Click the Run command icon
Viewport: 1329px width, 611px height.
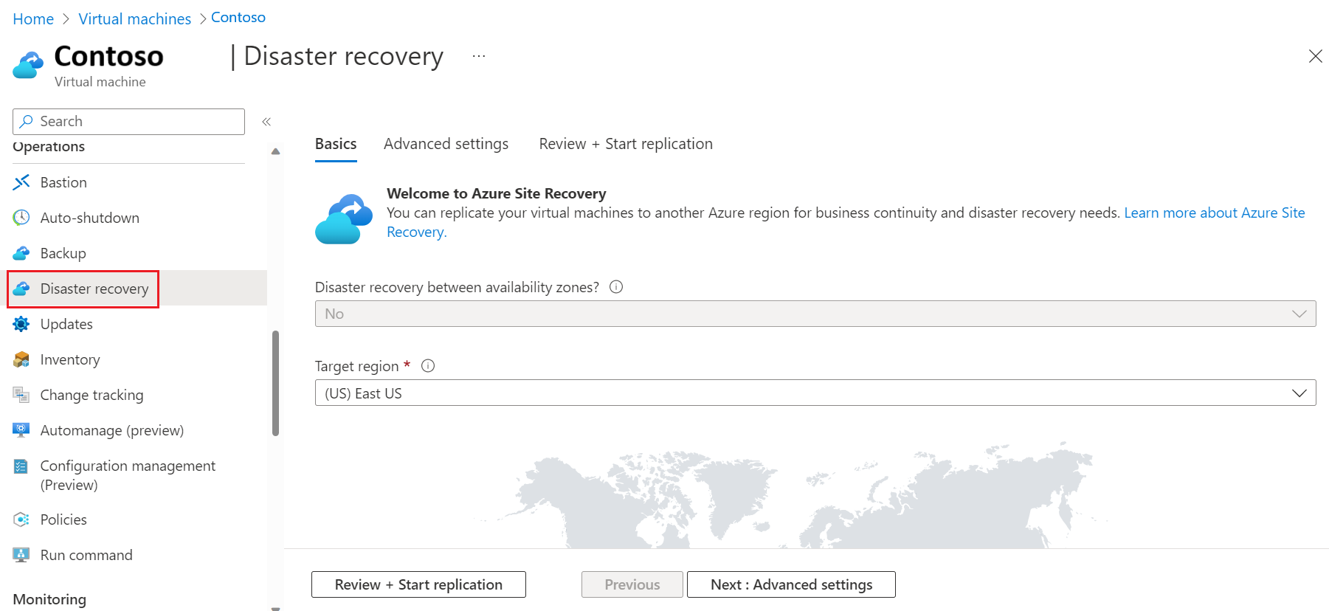[21, 555]
